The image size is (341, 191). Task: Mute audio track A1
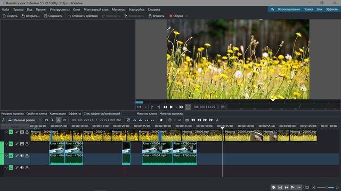[x=22, y=155]
